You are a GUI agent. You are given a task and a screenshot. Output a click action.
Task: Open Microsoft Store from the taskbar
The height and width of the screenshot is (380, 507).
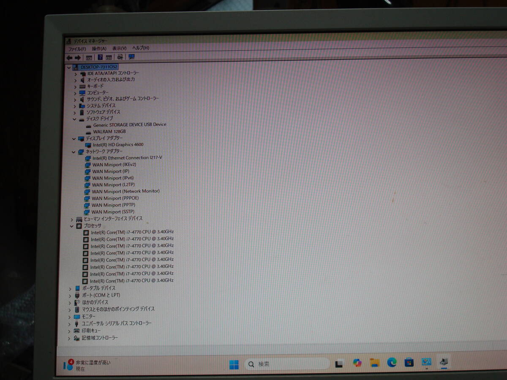(x=409, y=363)
